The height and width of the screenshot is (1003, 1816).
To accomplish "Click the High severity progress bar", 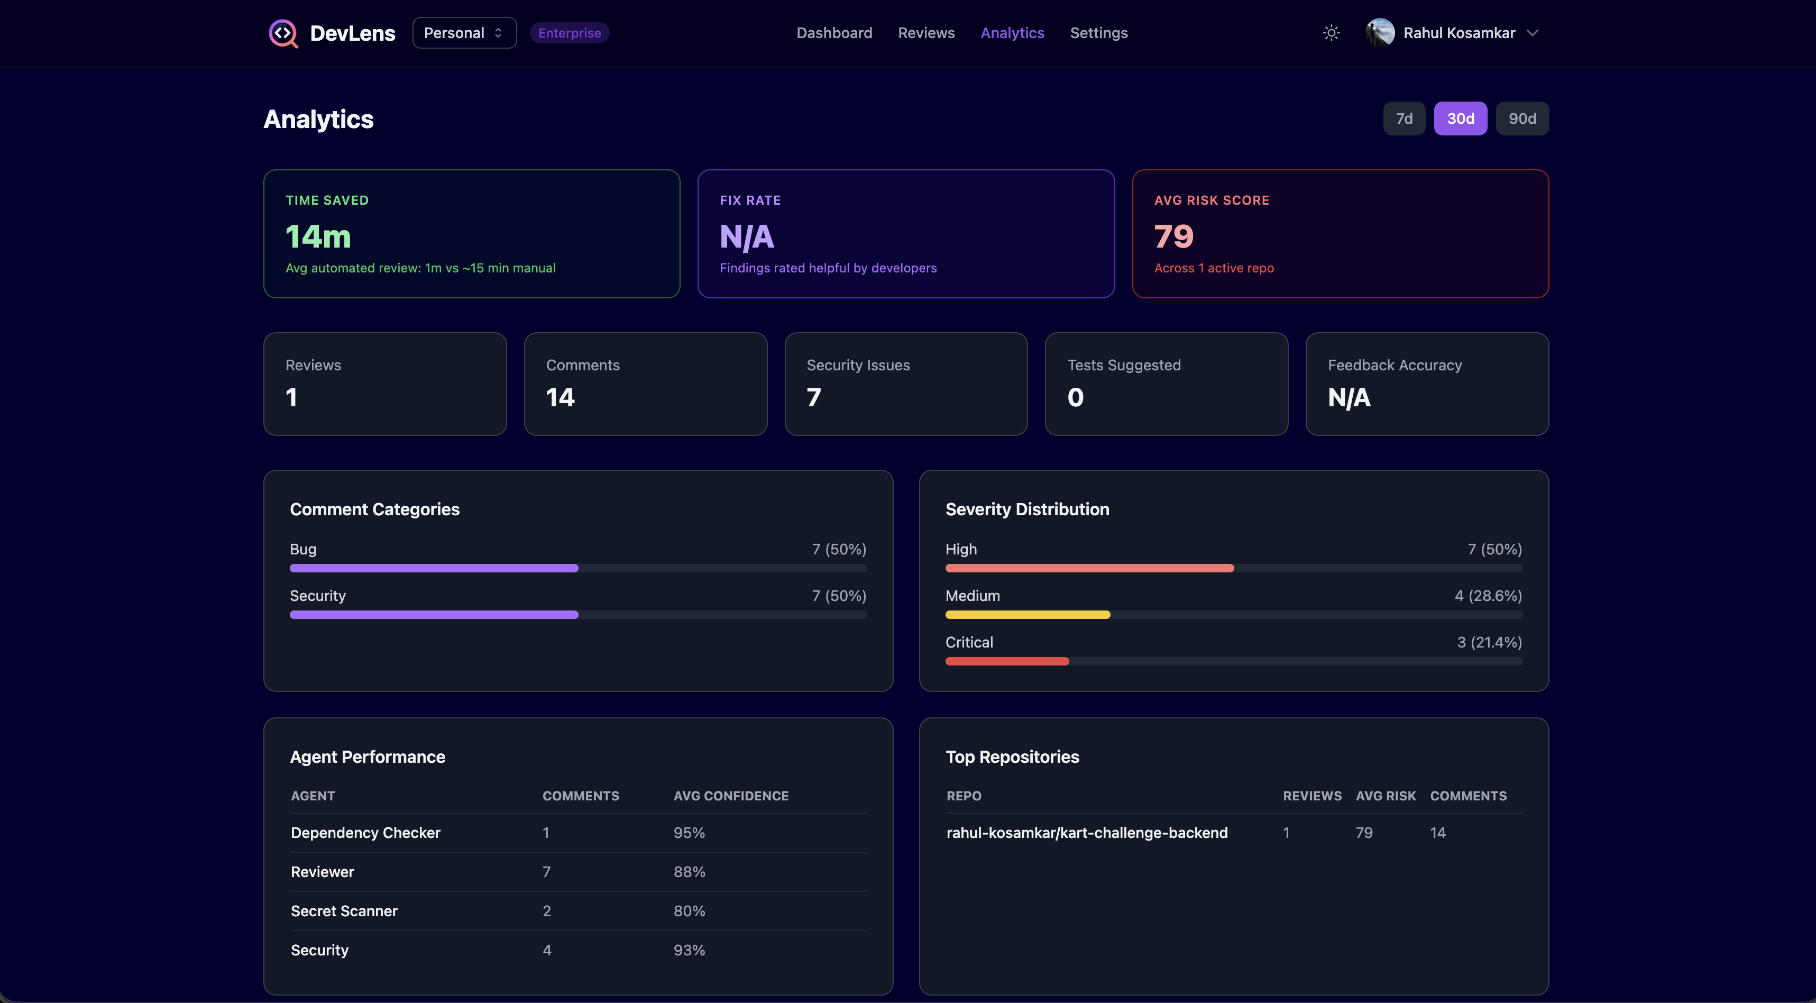I will coord(1233,569).
